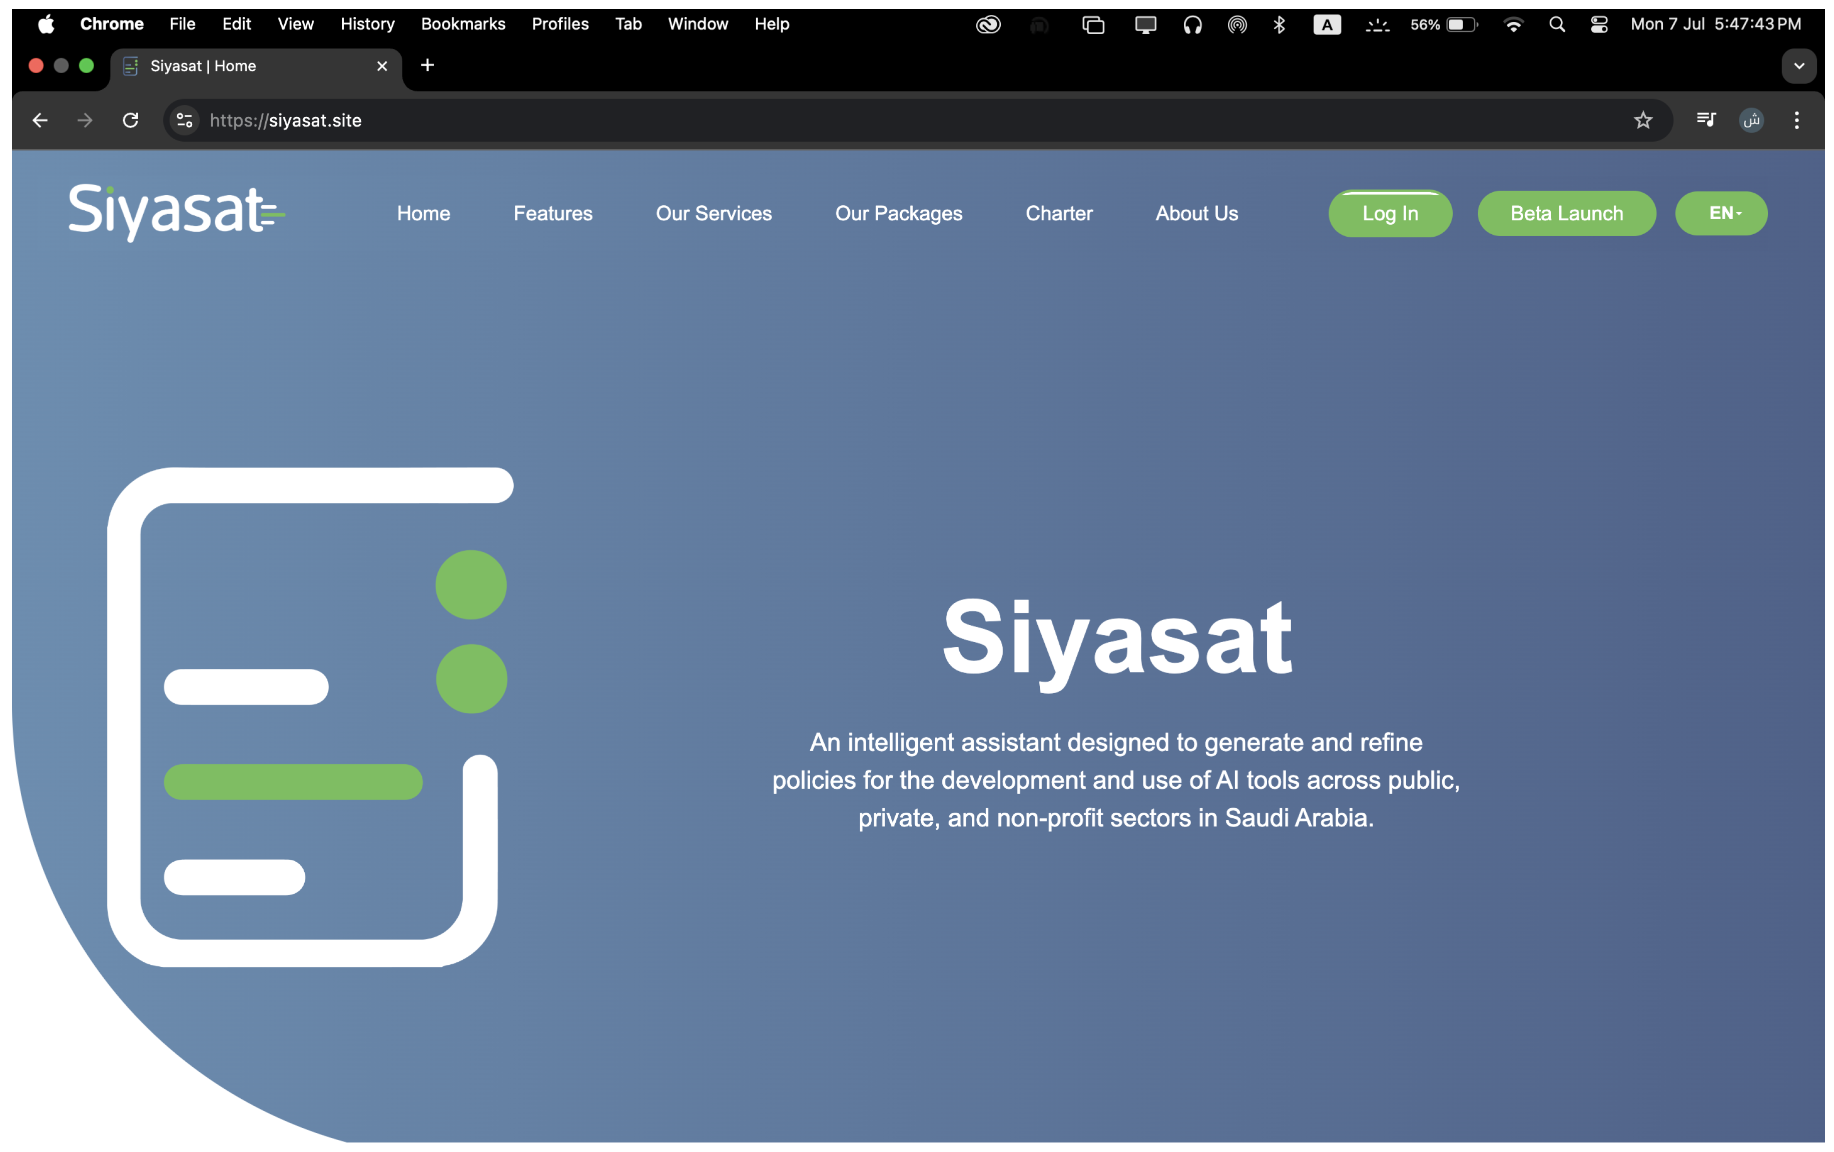Reload the page
Image resolution: width=1834 pixels, height=1152 pixels.
[130, 121]
